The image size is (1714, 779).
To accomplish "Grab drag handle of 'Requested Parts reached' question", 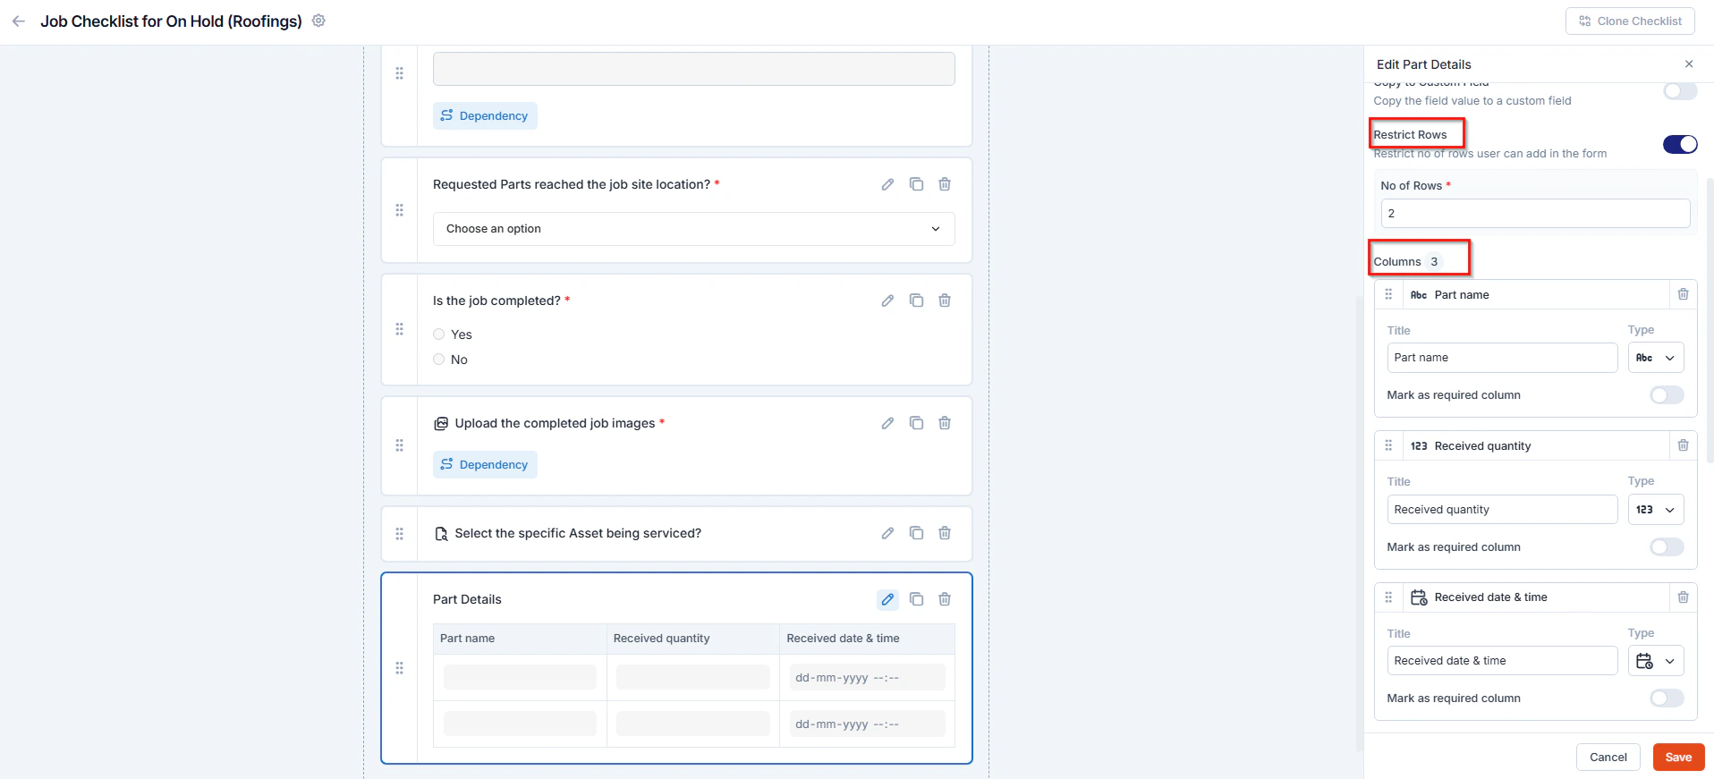I will pyautogui.click(x=399, y=210).
